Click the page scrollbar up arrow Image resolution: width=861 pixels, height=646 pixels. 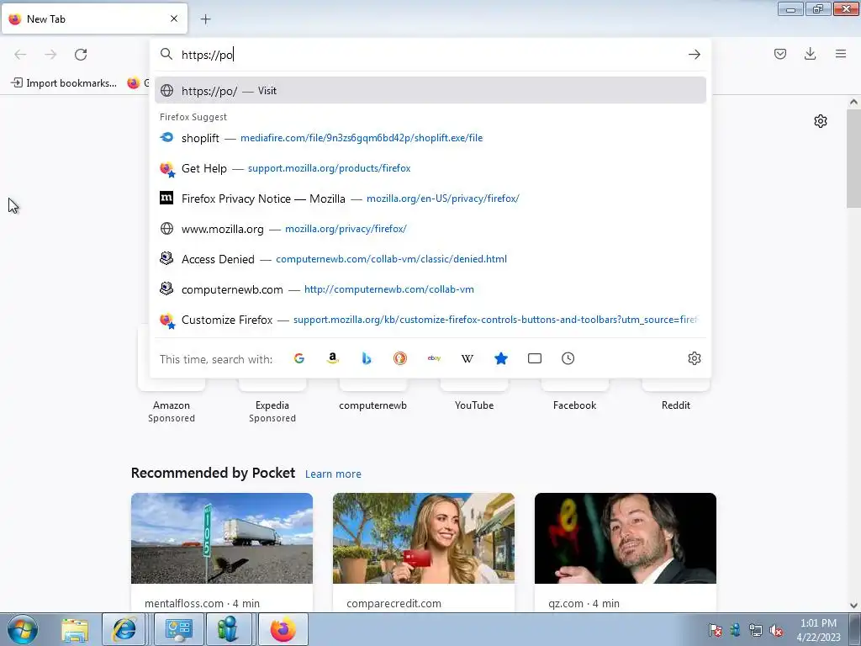click(853, 102)
